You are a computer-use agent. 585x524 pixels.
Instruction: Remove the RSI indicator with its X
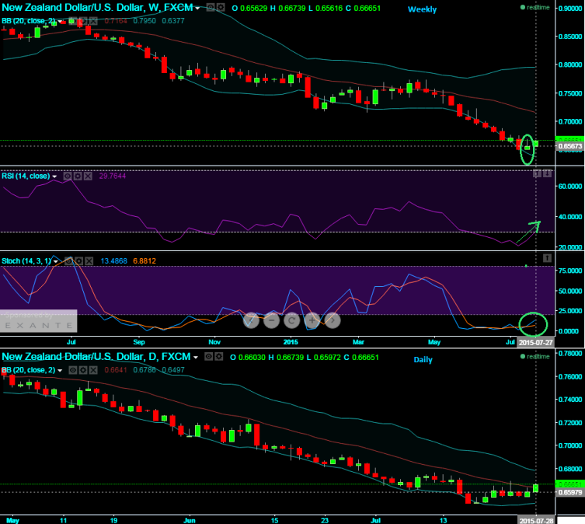[x=87, y=176]
